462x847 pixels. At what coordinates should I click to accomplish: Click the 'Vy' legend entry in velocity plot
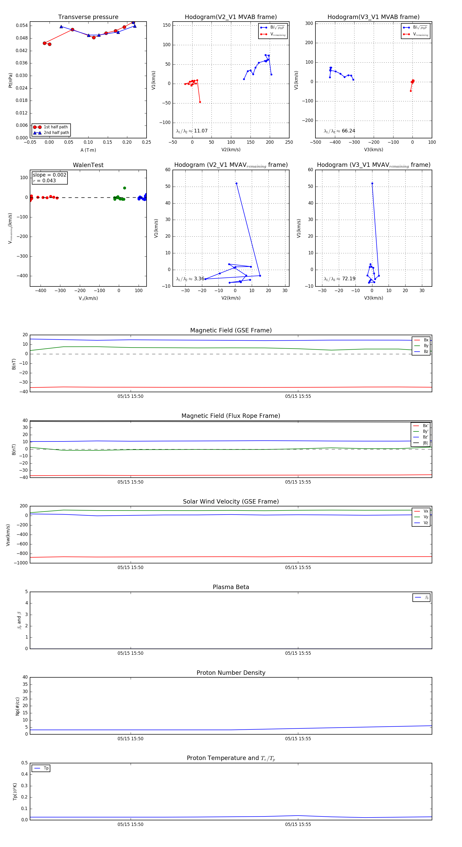[421, 517]
